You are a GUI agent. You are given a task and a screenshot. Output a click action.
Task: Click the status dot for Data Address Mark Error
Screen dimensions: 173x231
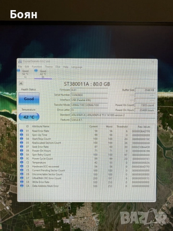[x=22, y=186]
